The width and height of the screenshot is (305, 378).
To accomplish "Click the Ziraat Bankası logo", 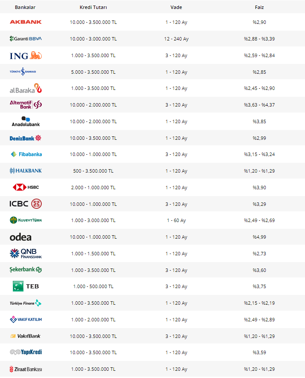I will point(26,369).
